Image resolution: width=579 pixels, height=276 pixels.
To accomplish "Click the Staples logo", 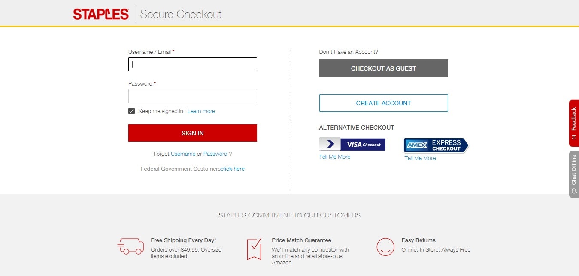I will pos(101,14).
